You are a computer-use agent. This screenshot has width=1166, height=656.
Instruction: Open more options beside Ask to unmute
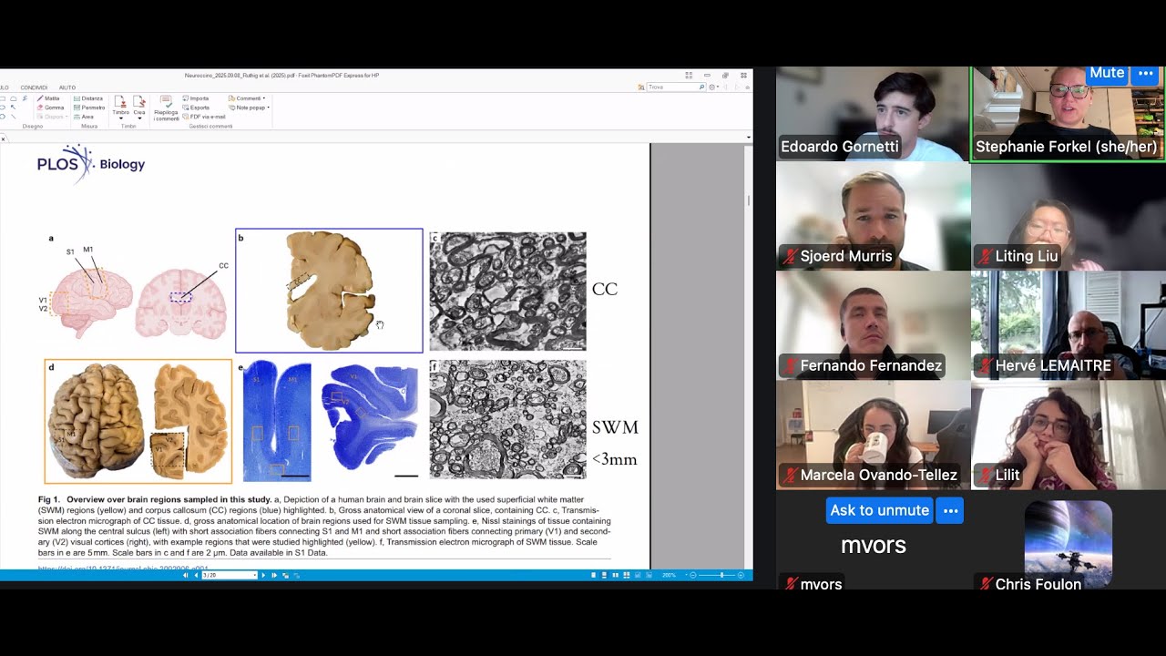pos(950,510)
